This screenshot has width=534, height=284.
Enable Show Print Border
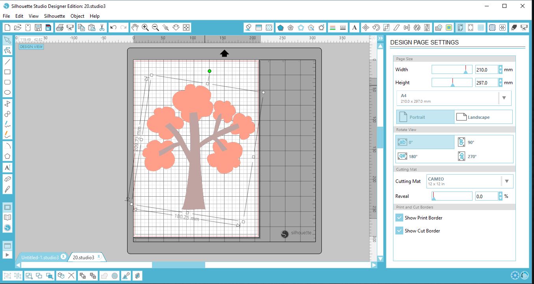pos(399,217)
